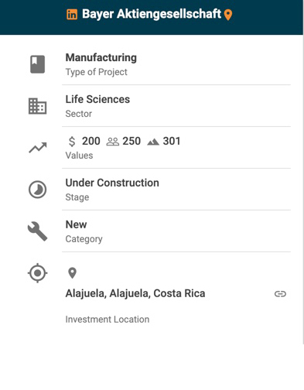Click the New category entry
This screenshot has width=304, height=390.
click(176, 231)
